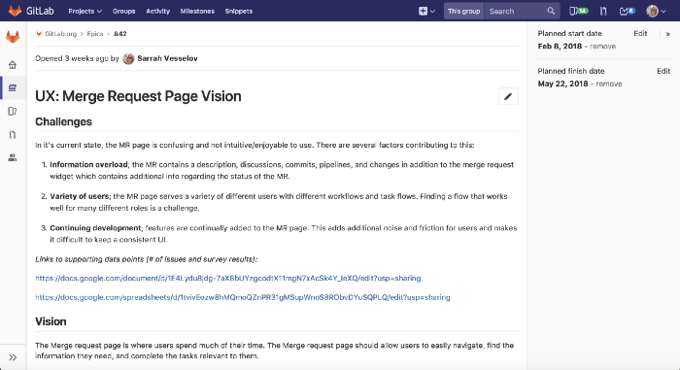Click the pencil edit epic button

[508, 96]
